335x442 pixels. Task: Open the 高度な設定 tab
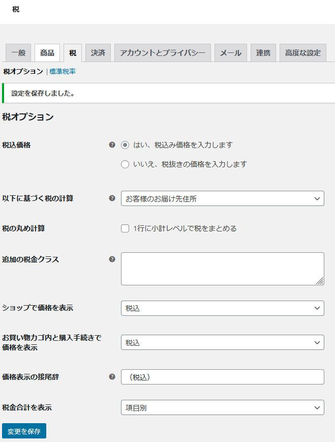pos(302,53)
